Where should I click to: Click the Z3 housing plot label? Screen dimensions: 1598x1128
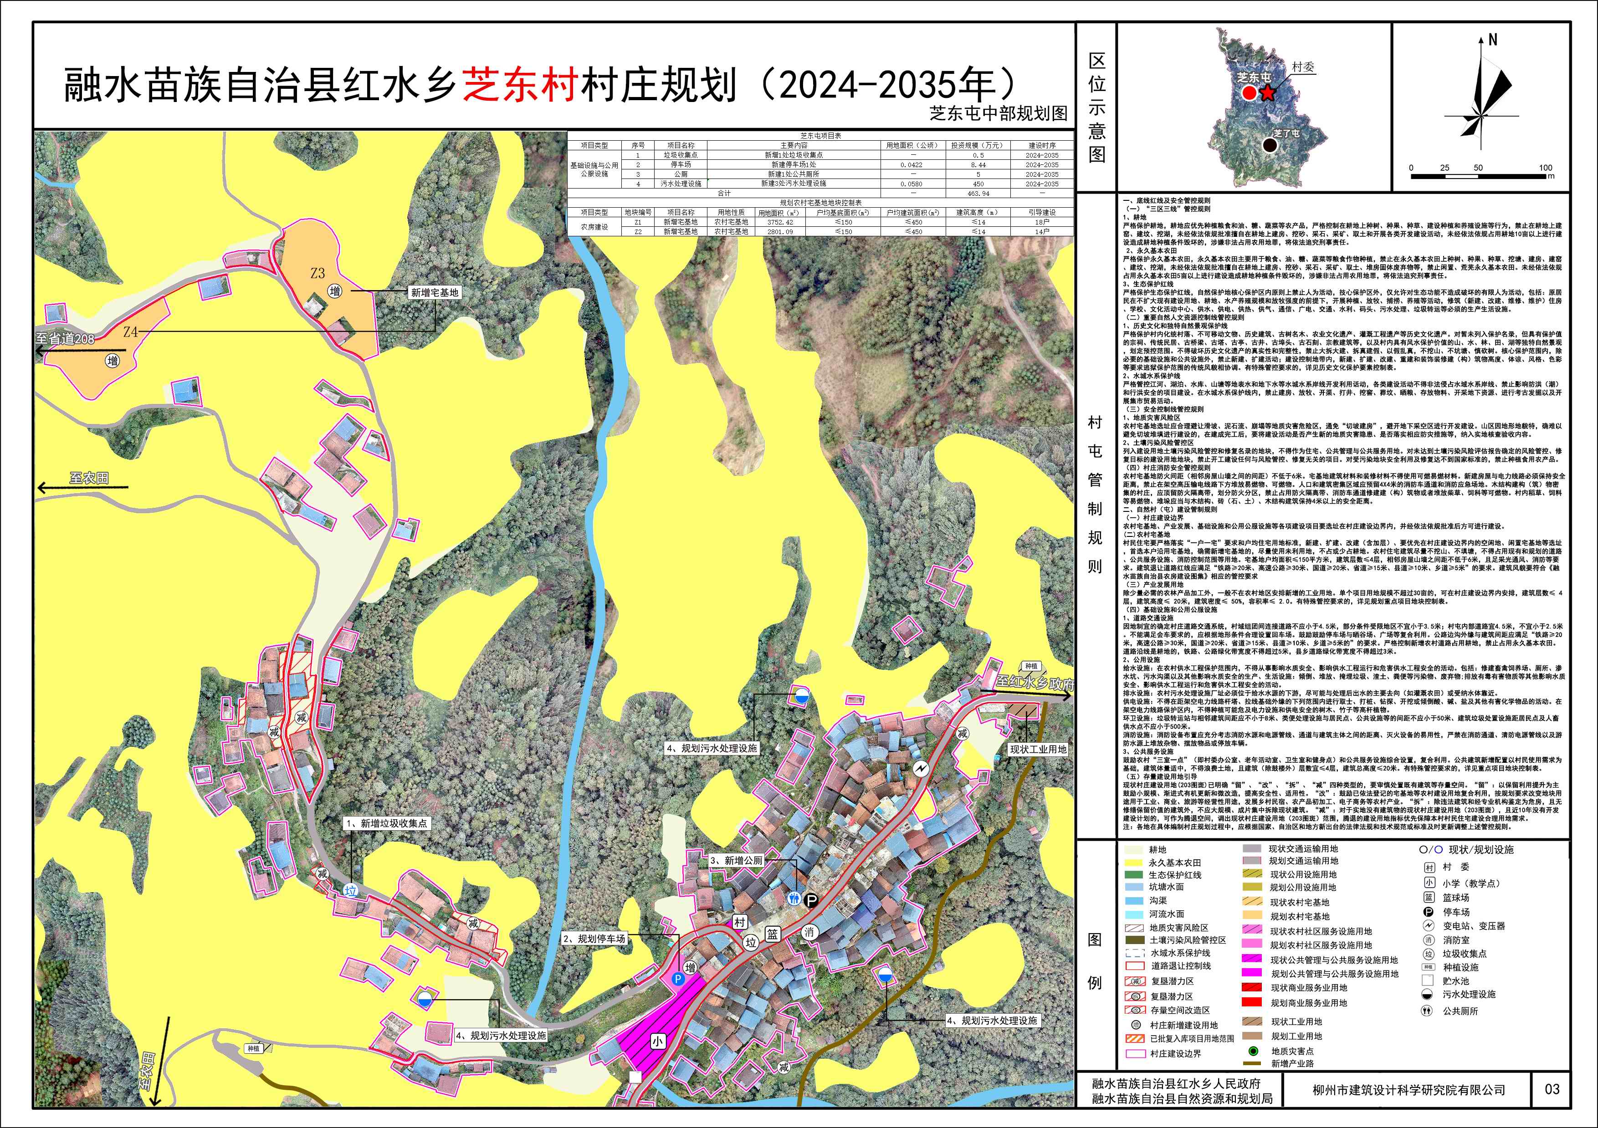[x=318, y=274]
